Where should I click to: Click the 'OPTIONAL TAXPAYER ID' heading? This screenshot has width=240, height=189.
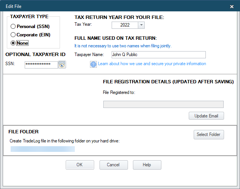pyautogui.click(x=35, y=54)
